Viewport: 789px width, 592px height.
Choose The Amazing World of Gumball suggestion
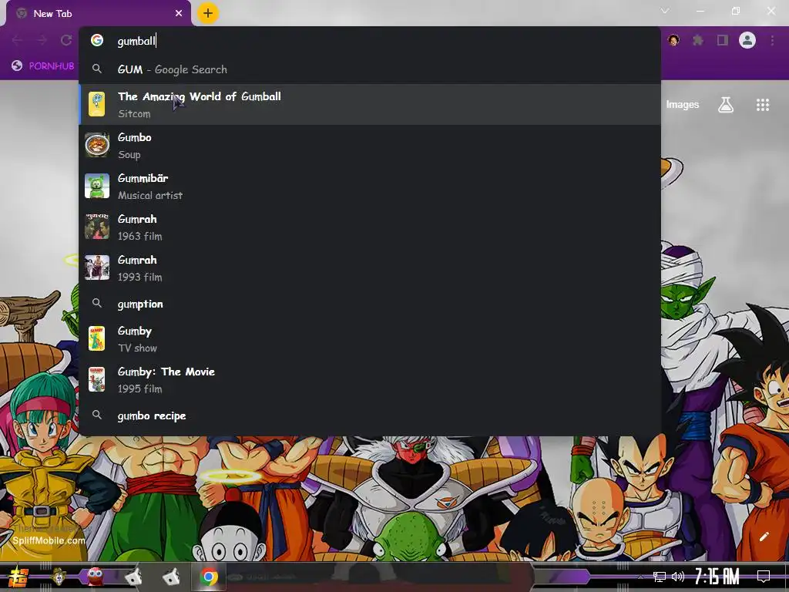coord(370,105)
